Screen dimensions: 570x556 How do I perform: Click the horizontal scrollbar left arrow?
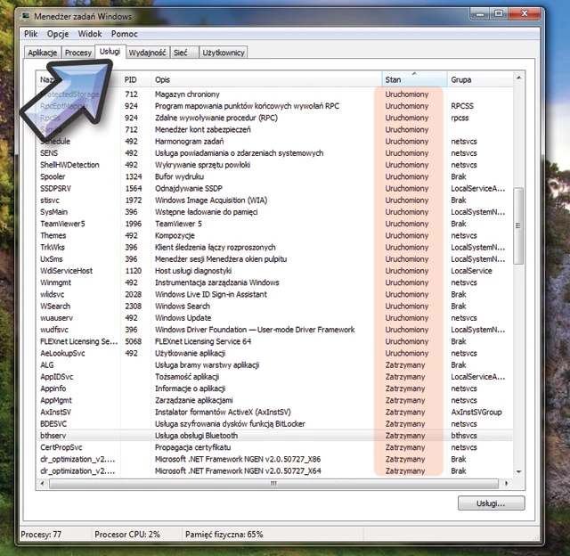pyautogui.click(x=43, y=484)
